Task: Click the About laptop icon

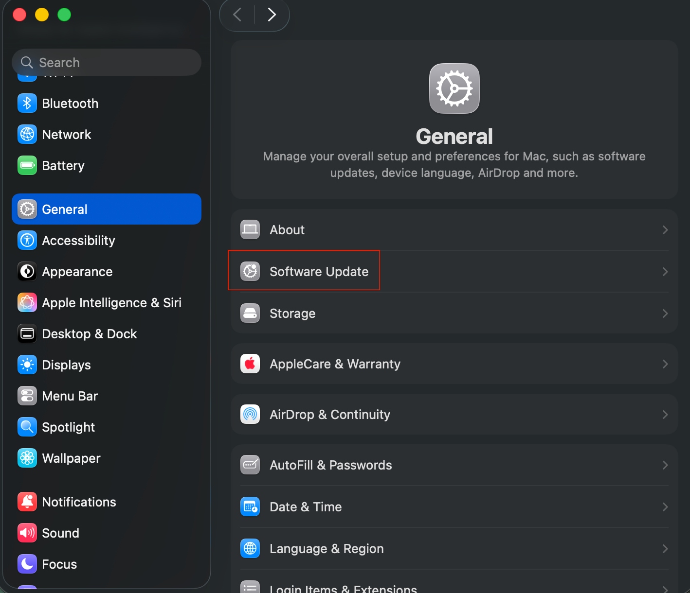Action: point(250,229)
